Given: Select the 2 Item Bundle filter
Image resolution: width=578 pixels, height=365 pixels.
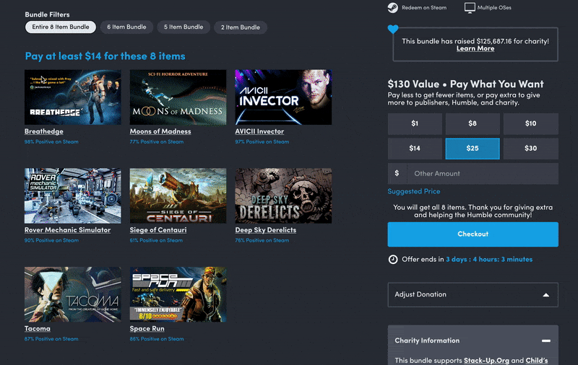Looking at the screenshot, I should click(x=241, y=27).
